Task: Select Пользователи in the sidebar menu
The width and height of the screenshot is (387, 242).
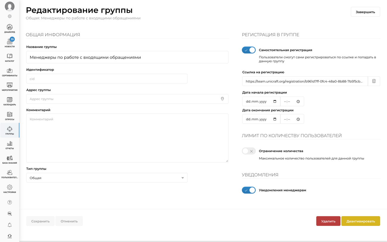Action: coord(10,174)
